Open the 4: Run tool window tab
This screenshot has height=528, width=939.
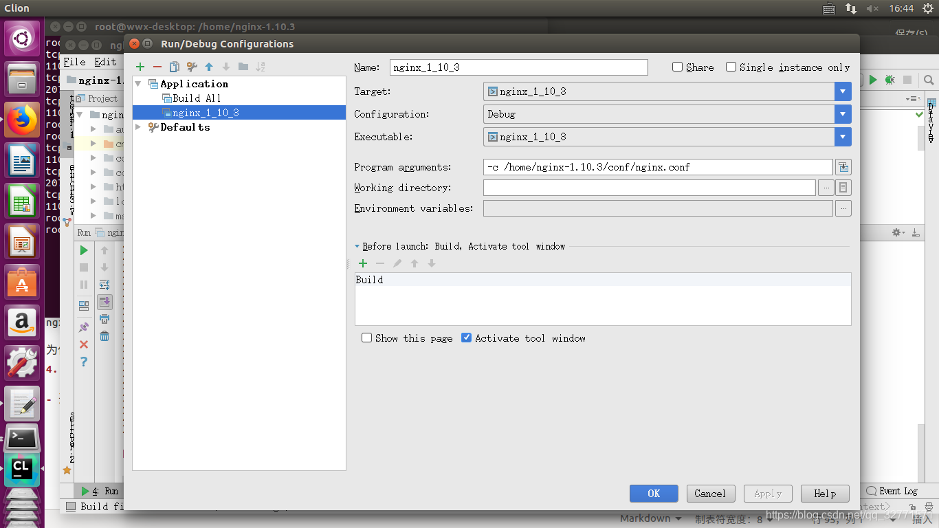coord(100,491)
